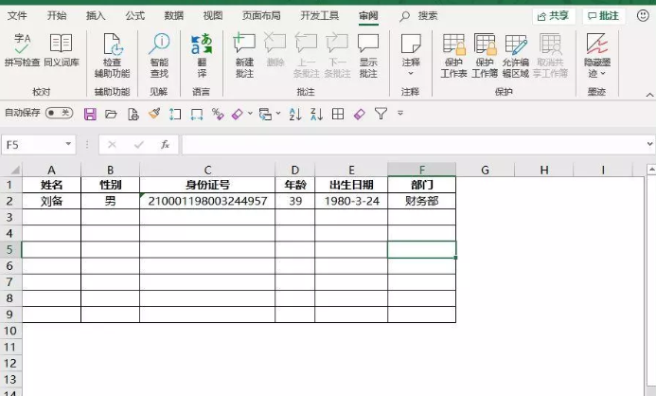The width and height of the screenshot is (656, 396).
Task: Select column G header
Action: [x=486, y=170]
